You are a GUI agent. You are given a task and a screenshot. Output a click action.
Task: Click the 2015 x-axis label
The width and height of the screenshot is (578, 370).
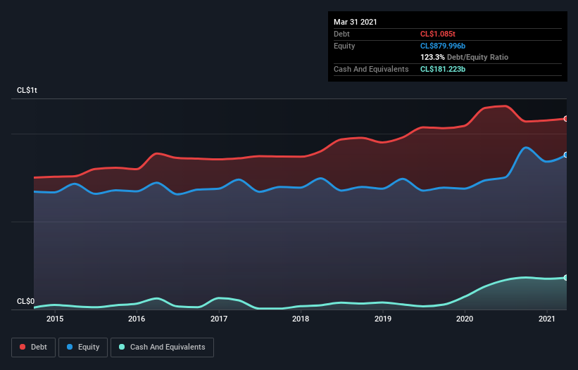tap(55, 319)
